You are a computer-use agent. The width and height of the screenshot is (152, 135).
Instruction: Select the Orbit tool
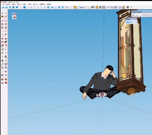pyautogui.click(x=2, y=61)
